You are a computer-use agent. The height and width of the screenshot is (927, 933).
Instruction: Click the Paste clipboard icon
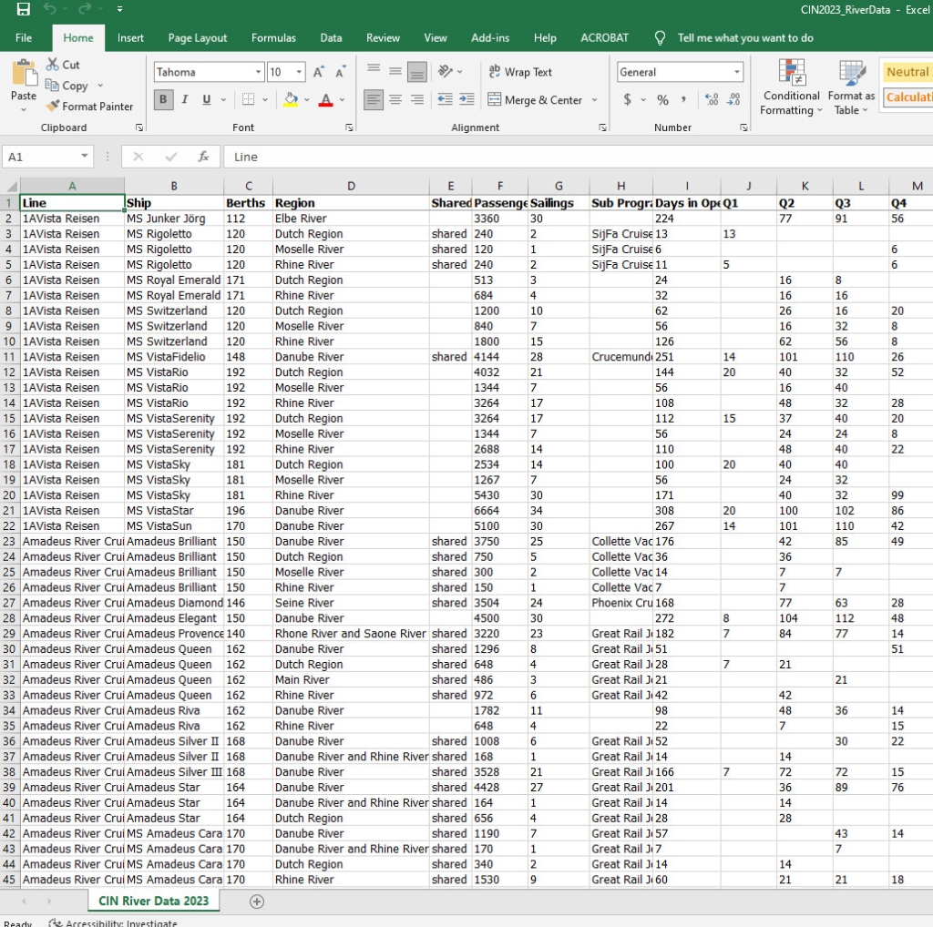24,74
